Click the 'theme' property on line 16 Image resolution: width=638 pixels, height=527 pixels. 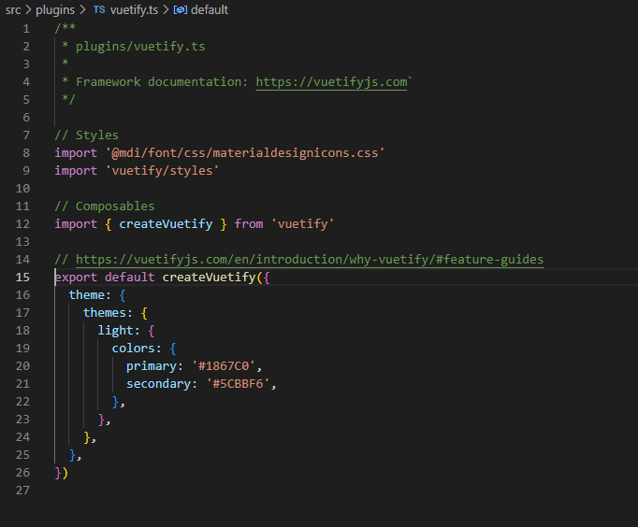[x=87, y=295]
